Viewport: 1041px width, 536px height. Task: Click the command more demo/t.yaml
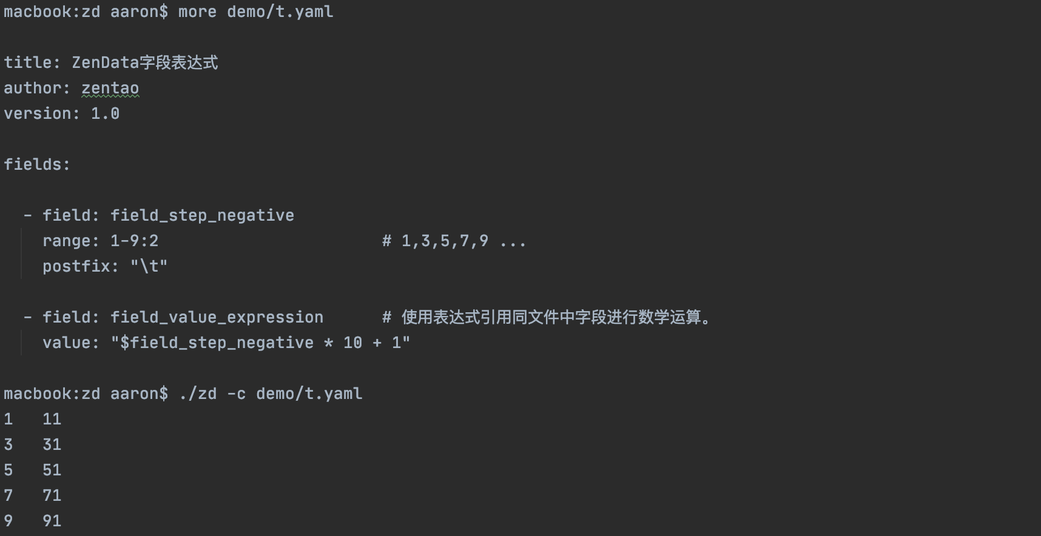point(255,12)
